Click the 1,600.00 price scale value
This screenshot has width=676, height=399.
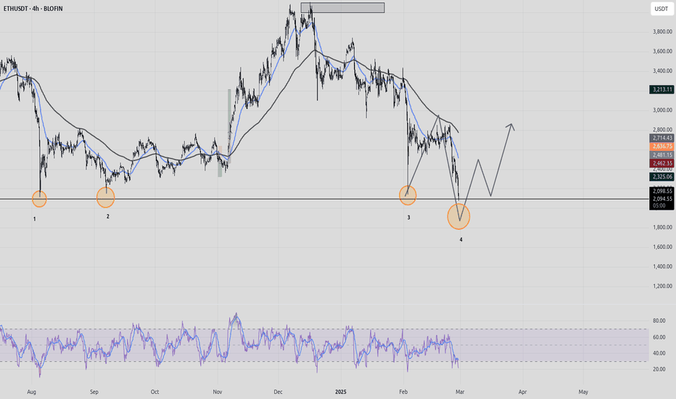coord(662,247)
